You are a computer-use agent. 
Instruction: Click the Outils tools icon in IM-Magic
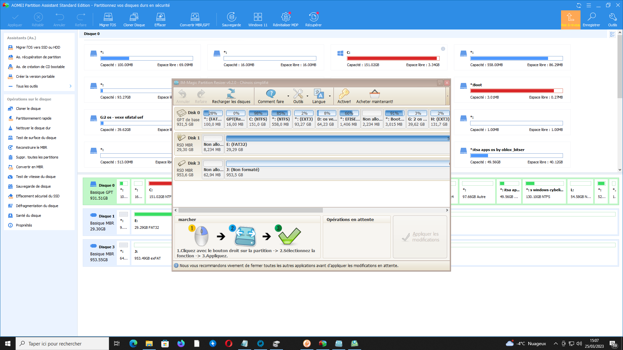tap(298, 96)
